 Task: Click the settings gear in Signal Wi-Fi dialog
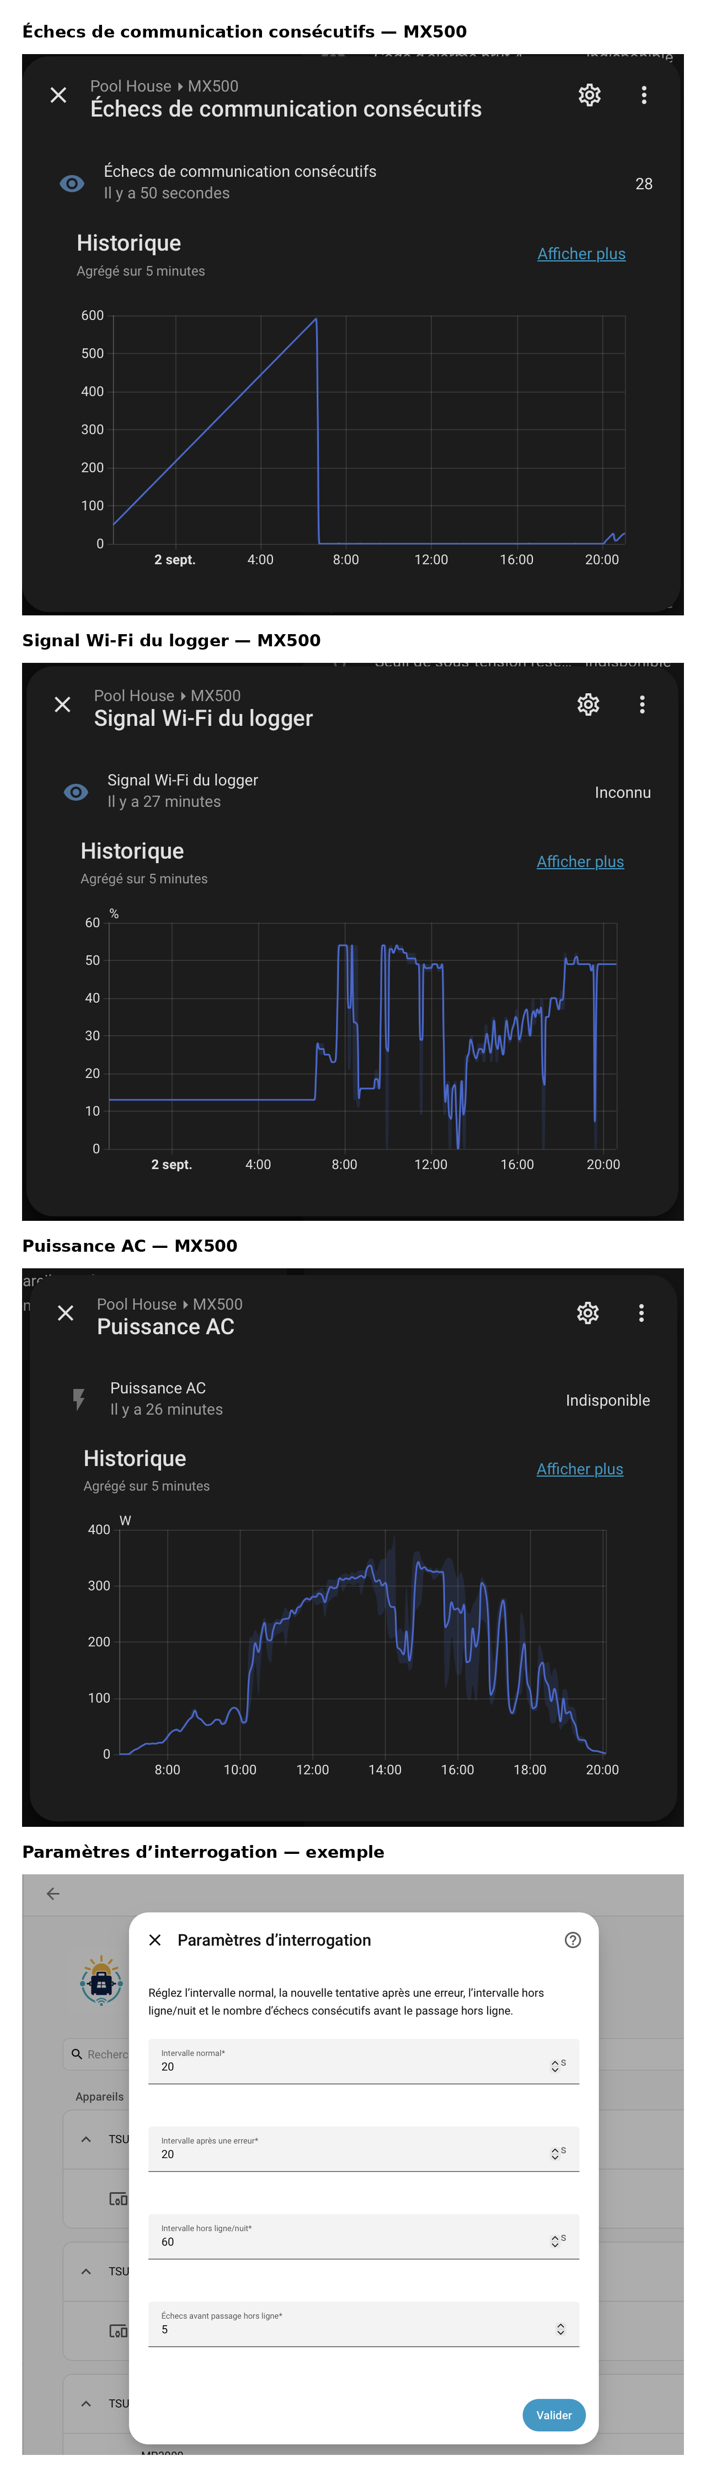coord(588,705)
